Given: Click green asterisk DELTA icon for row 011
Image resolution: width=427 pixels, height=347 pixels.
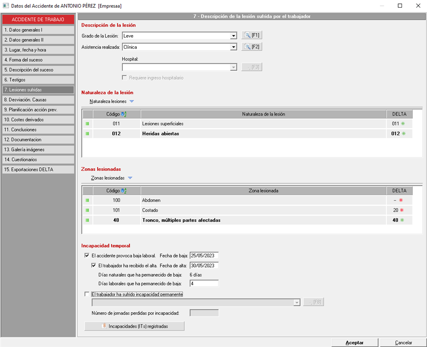Looking at the screenshot, I should pos(404,124).
